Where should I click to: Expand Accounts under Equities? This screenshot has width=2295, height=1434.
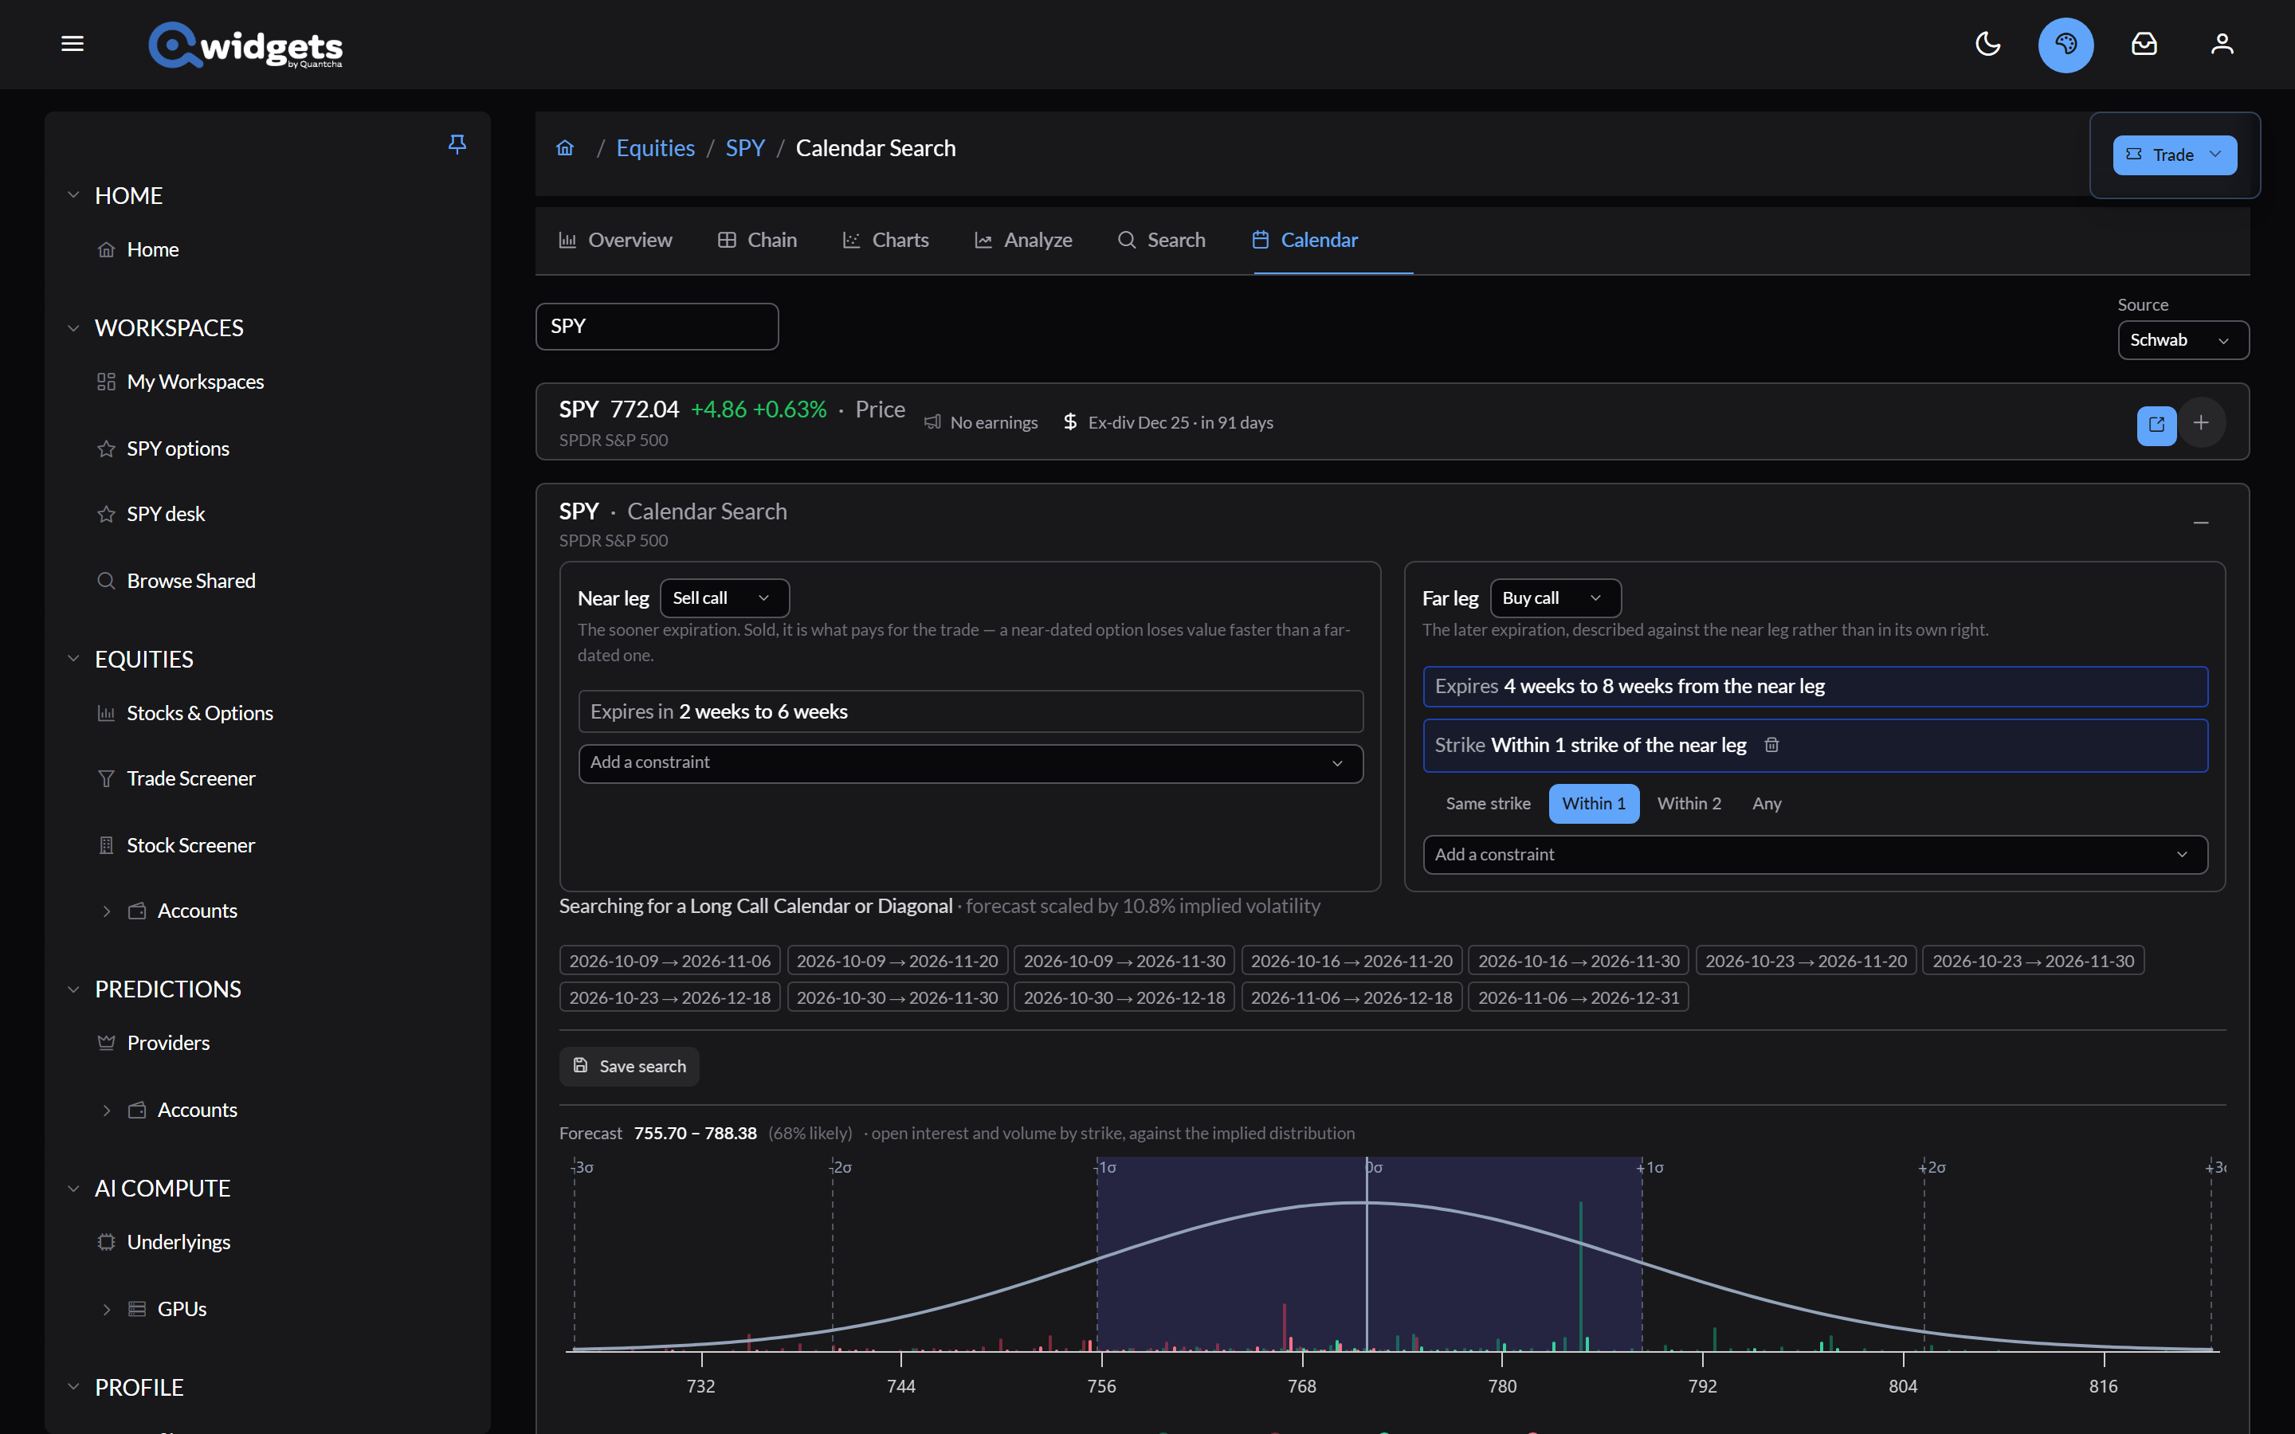[106, 911]
